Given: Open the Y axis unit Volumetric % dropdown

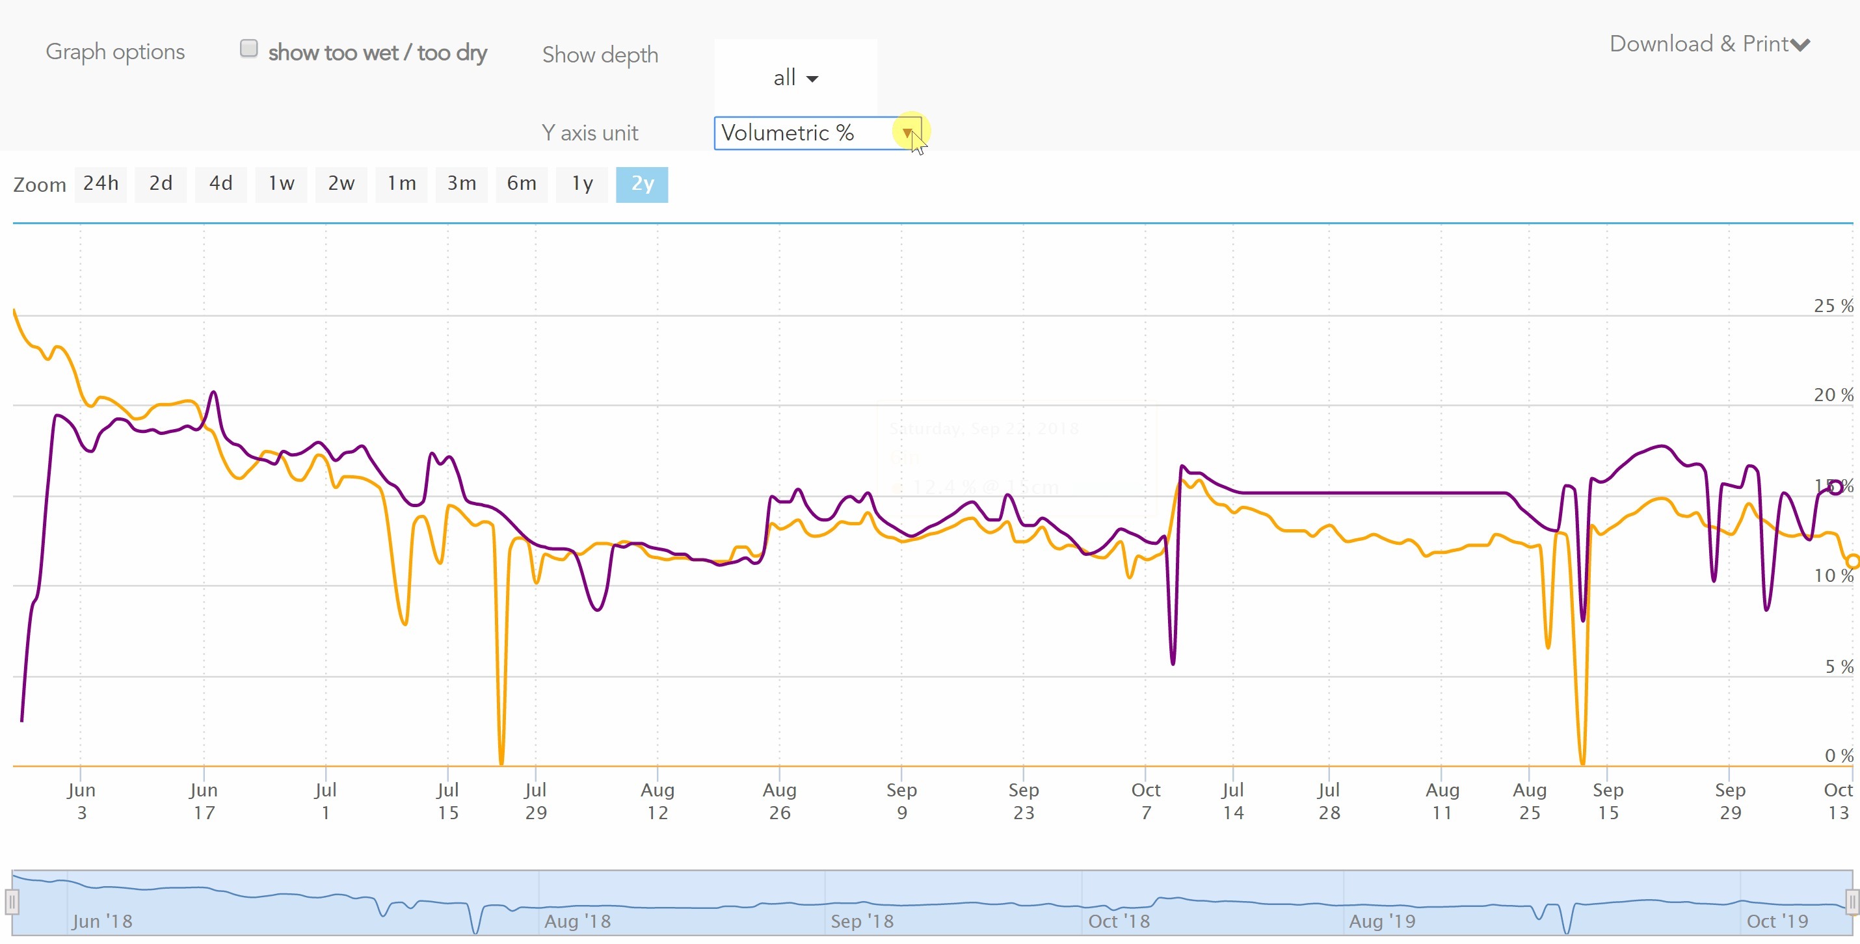Looking at the screenshot, I should click(817, 133).
